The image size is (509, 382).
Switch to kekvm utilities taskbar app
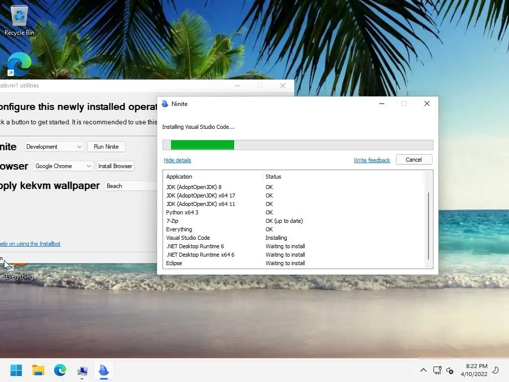click(82, 371)
